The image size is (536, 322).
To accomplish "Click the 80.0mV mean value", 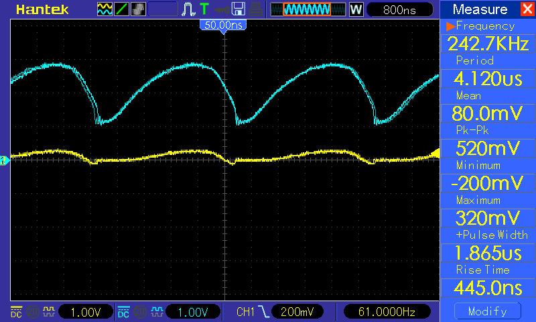I will 488,113.
